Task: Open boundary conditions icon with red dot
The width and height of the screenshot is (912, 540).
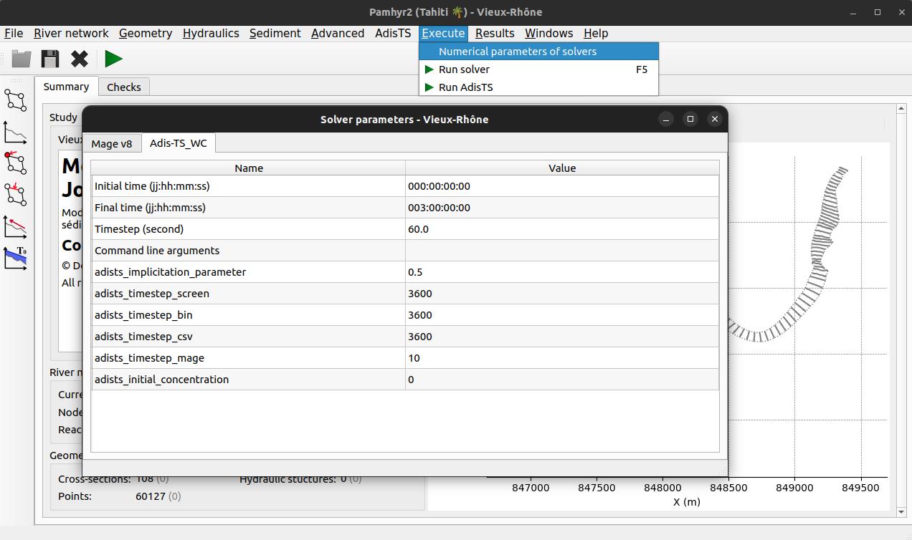Action: click(x=16, y=163)
